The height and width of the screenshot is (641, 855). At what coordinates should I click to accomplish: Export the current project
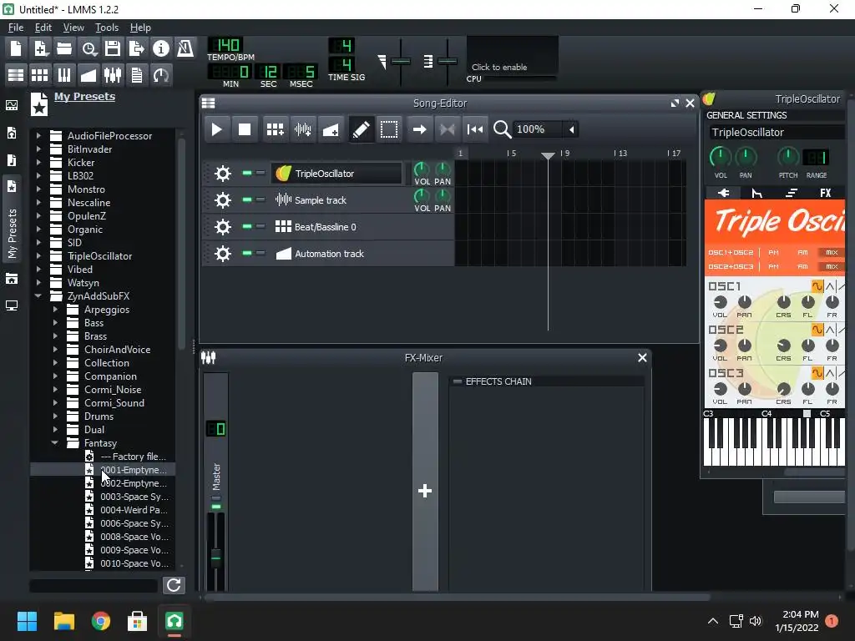pyautogui.click(x=137, y=48)
